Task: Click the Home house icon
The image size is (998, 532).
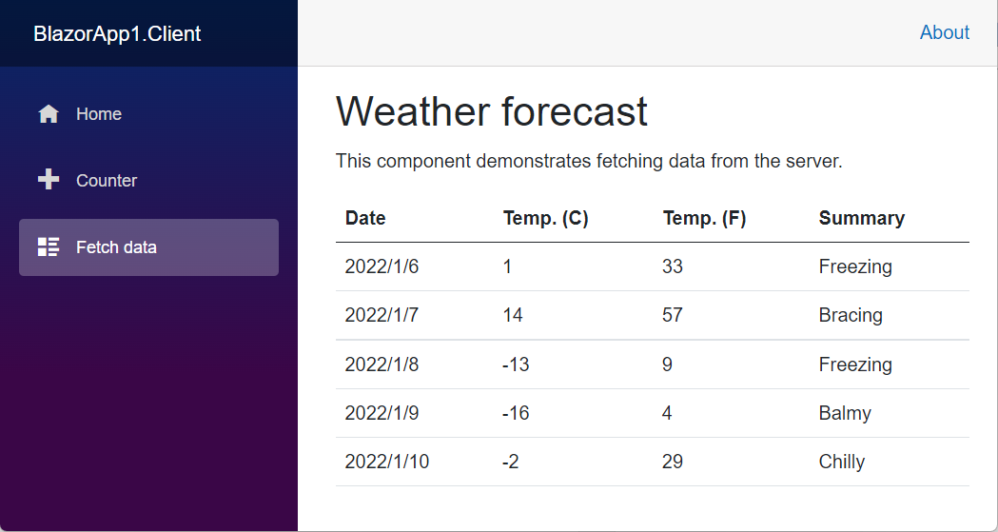Action: [x=49, y=114]
